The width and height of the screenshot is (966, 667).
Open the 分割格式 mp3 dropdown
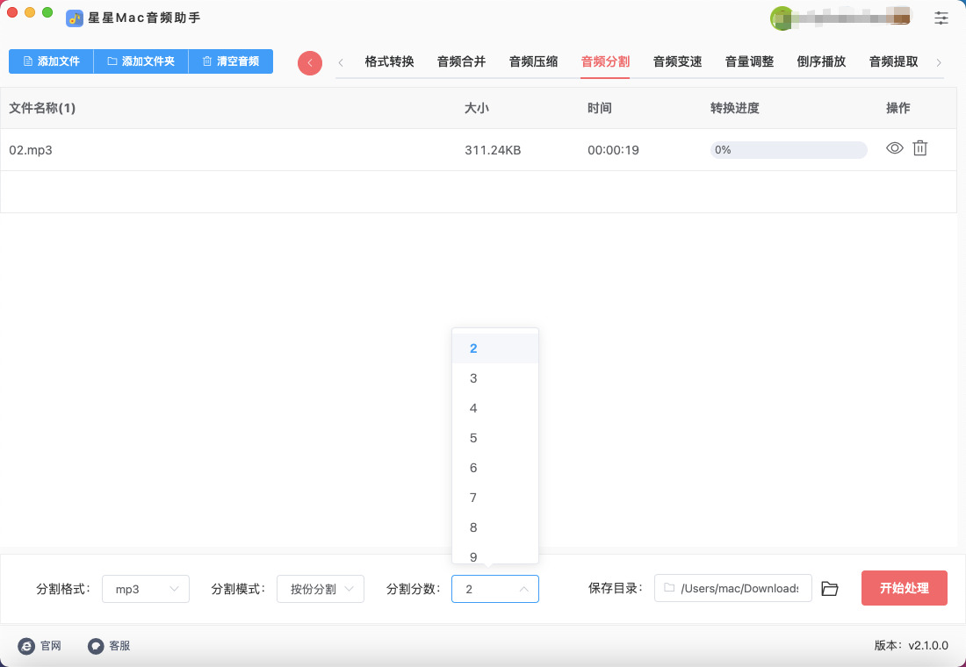coord(146,589)
